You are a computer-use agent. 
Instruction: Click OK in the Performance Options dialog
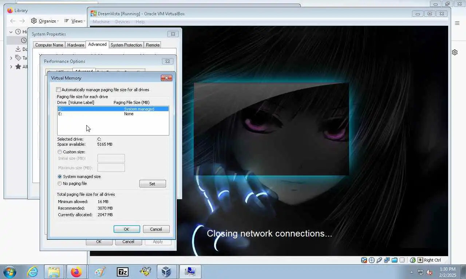(99, 242)
